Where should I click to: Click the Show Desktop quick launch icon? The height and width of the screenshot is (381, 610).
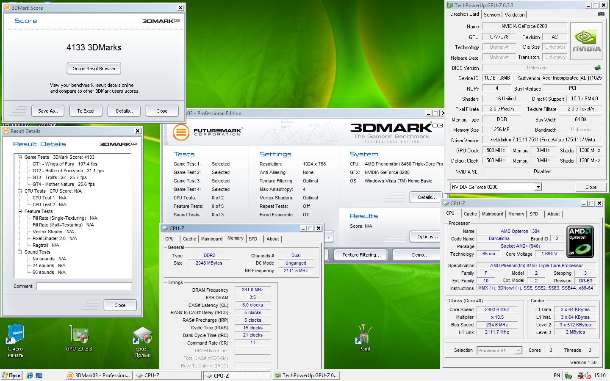pyautogui.click(x=39, y=375)
